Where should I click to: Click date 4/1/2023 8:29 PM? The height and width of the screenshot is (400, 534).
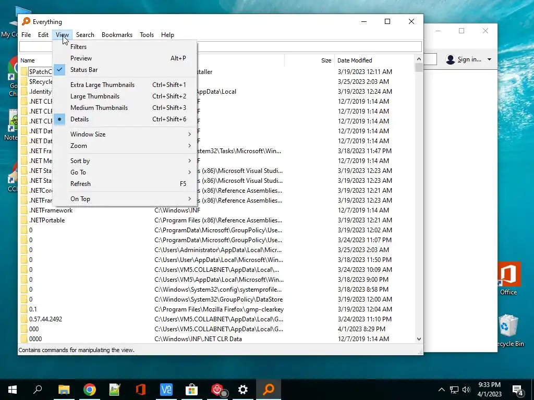361,329
